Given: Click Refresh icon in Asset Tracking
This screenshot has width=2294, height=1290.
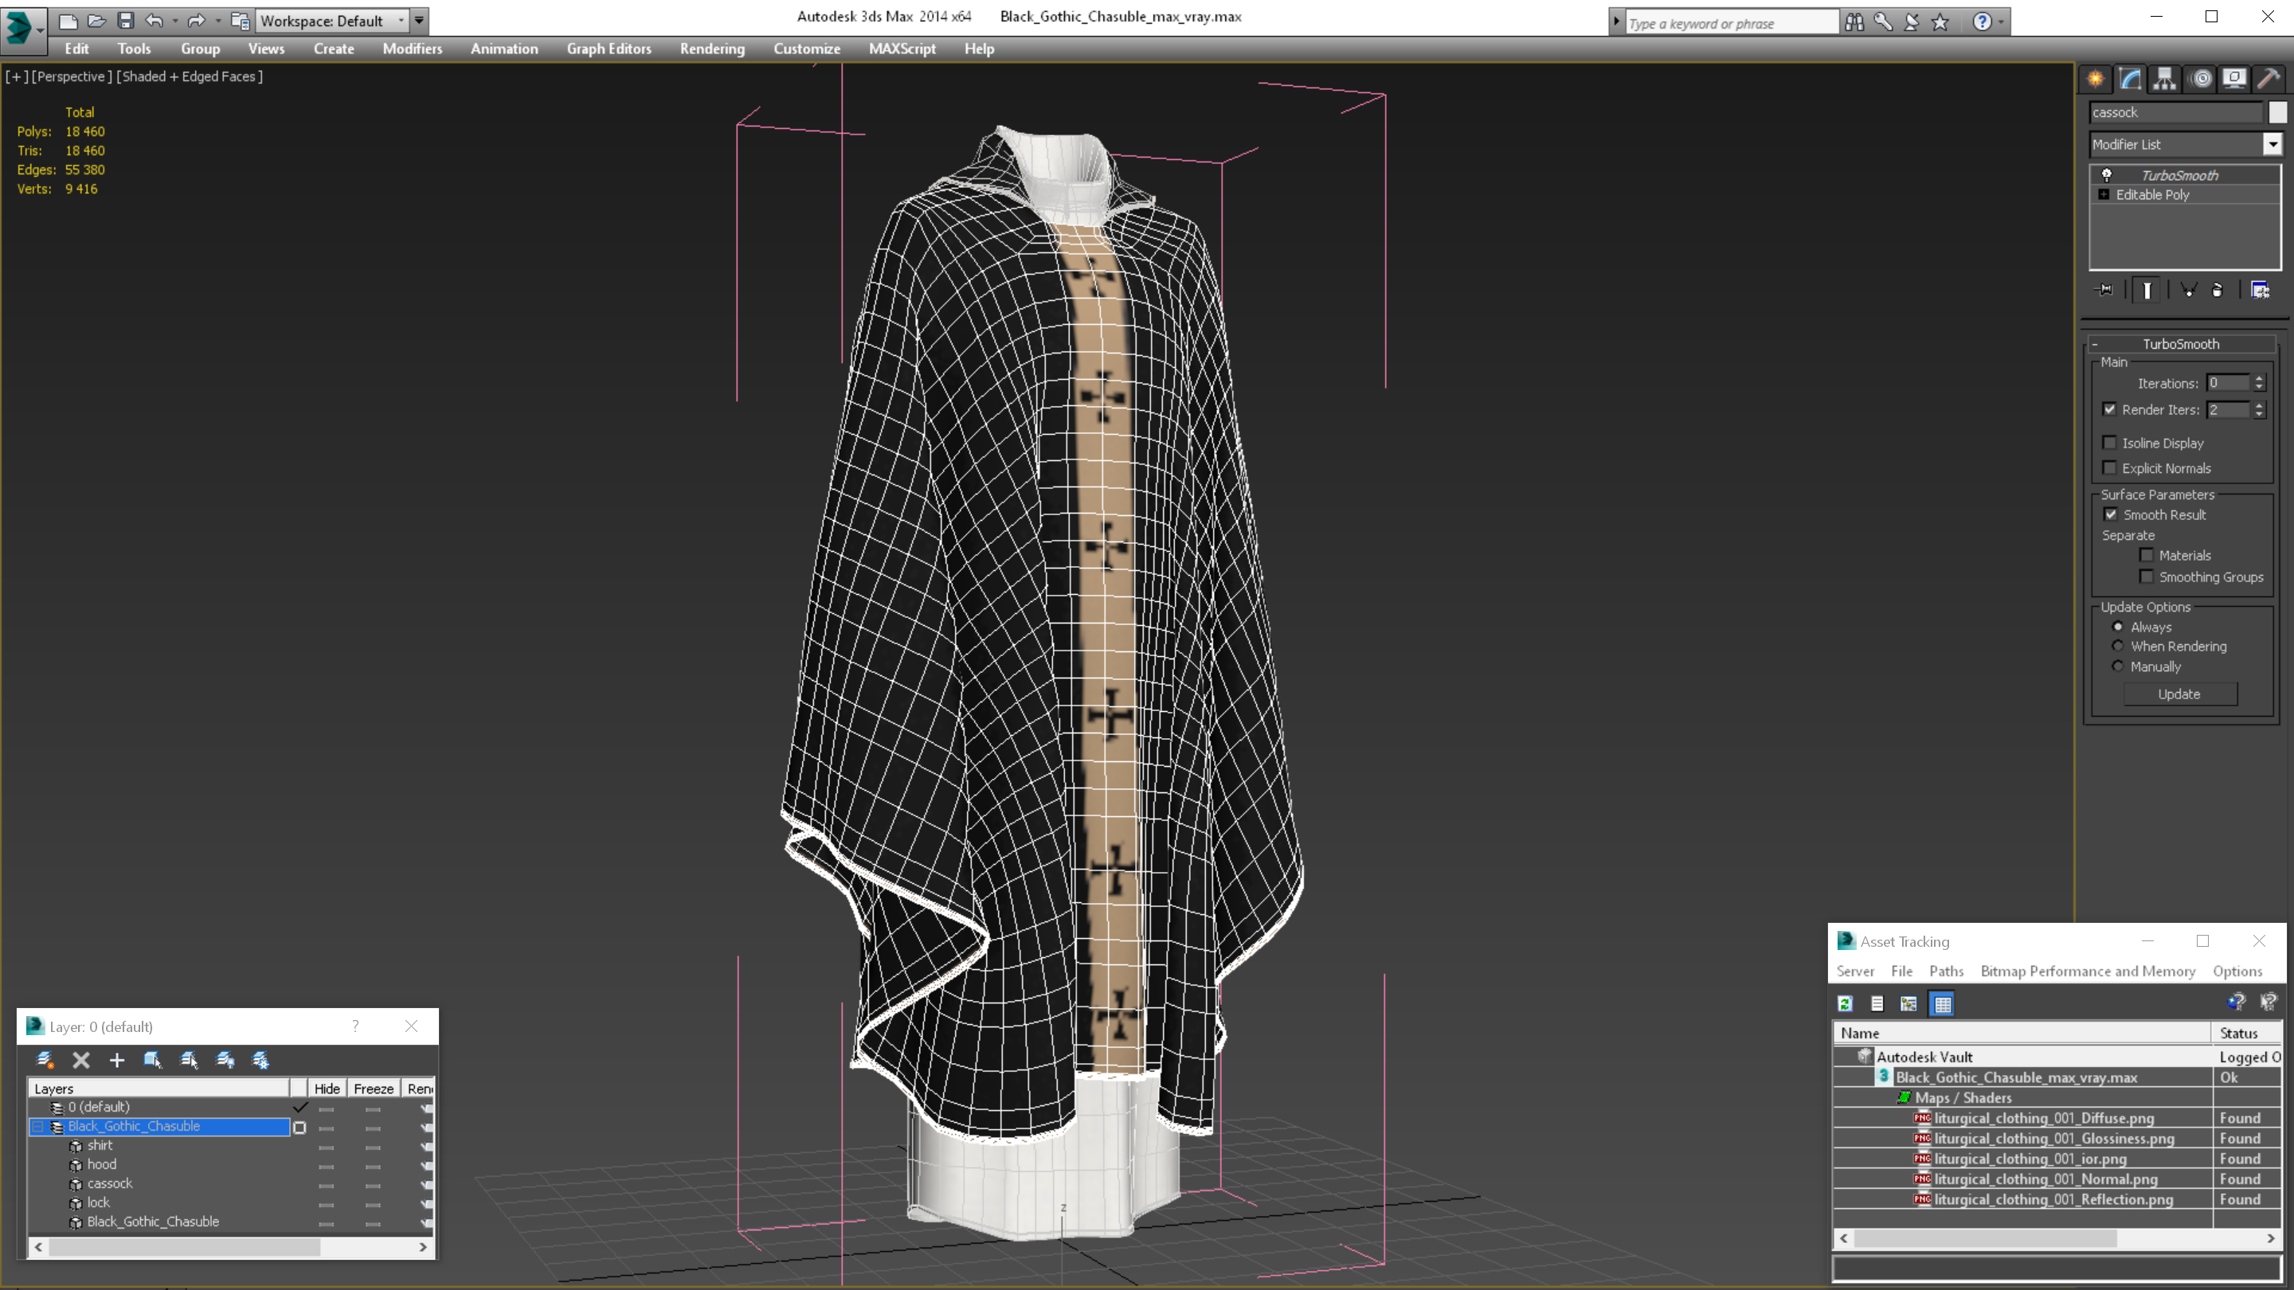Looking at the screenshot, I should click(x=1846, y=1003).
